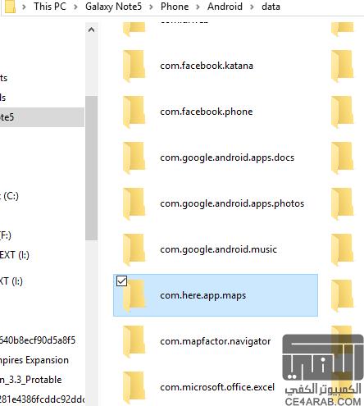Select the 'pires Expansion' folder entry
This screenshot has width=364, height=406.
tap(34, 360)
